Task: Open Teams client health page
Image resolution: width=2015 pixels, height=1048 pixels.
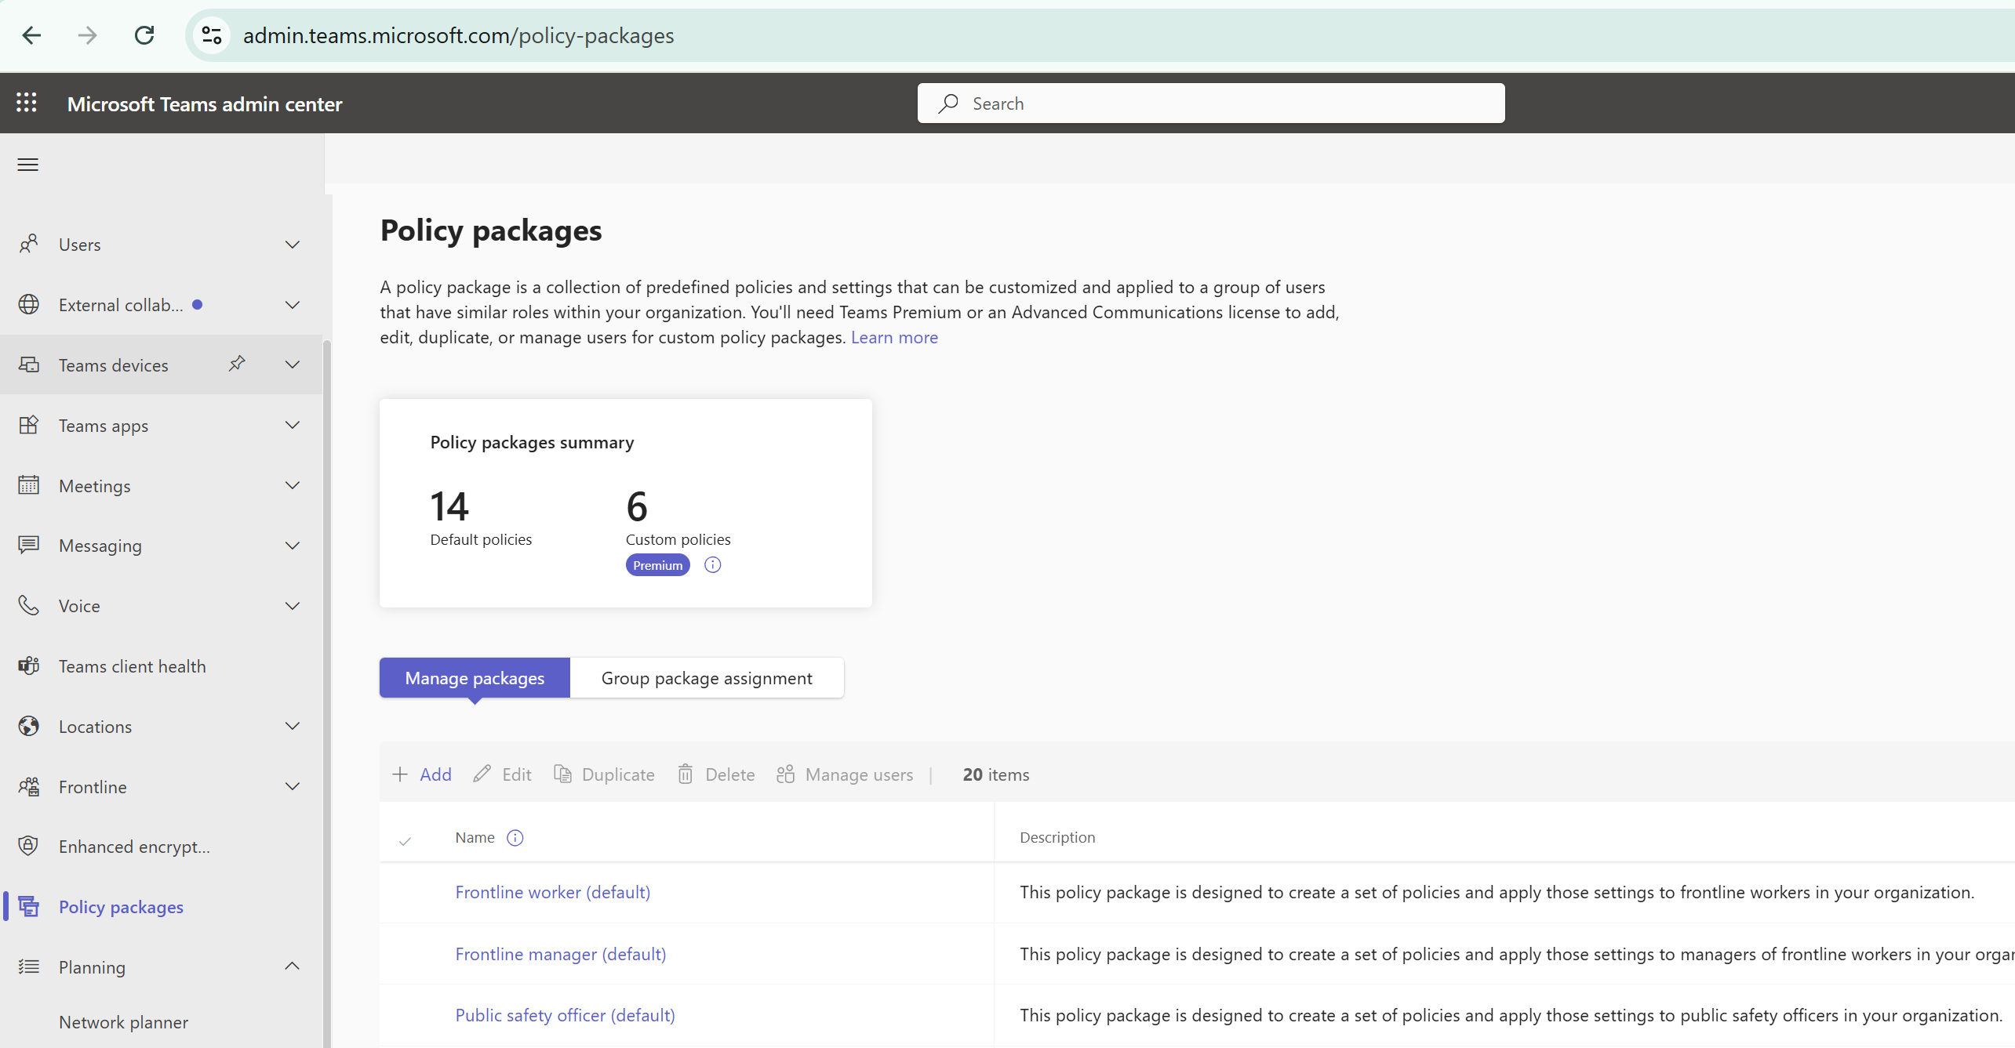Action: coord(132,666)
